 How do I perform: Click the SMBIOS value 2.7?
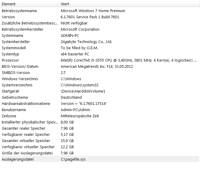[63, 73]
